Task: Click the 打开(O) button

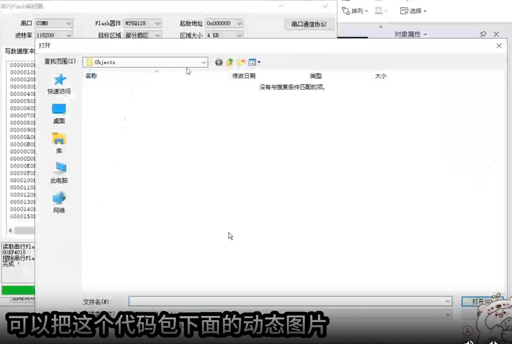Action: (482, 302)
